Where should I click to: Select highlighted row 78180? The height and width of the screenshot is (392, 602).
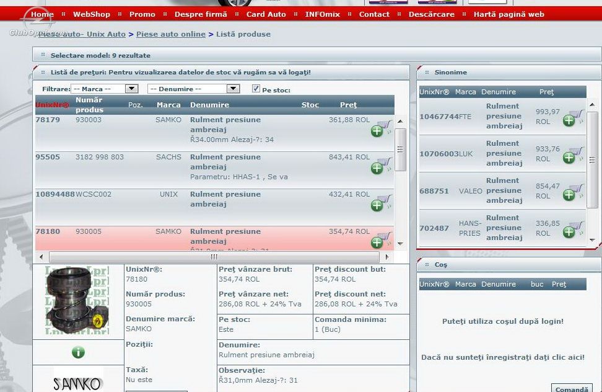click(215, 239)
